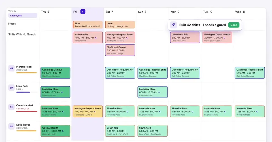Select the Mon 9 column header
The image size is (272, 142).
[x=175, y=12]
